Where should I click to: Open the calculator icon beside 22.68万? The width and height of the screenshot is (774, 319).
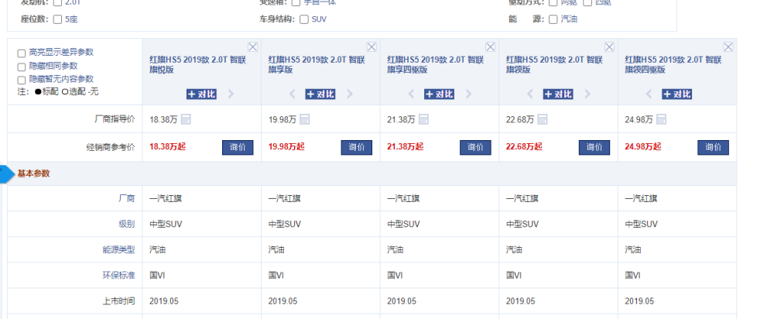click(543, 119)
